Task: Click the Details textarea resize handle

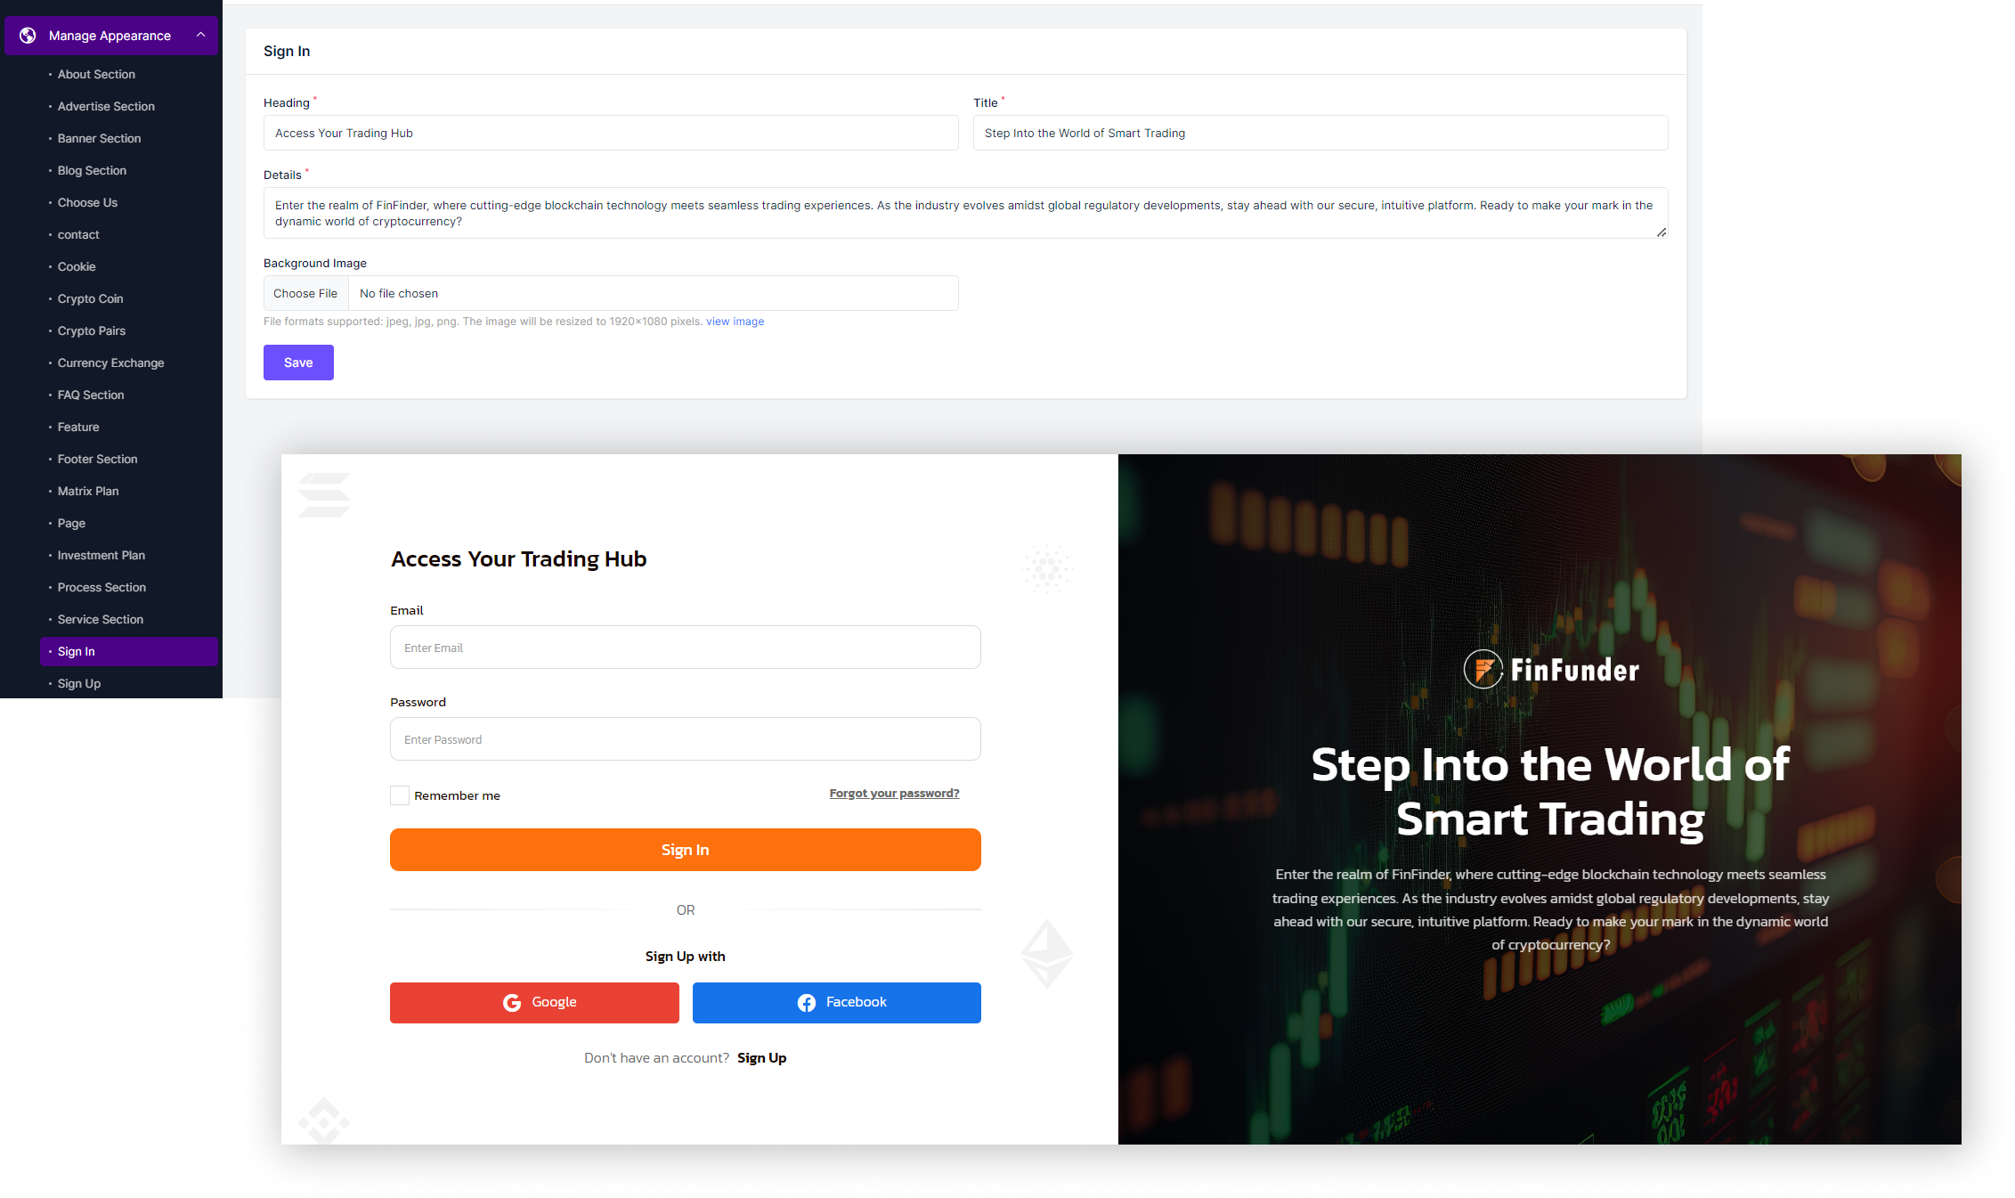Action: click(1662, 232)
